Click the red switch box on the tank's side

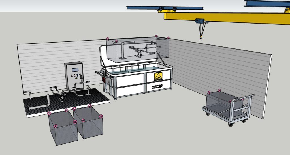click(x=104, y=79)
